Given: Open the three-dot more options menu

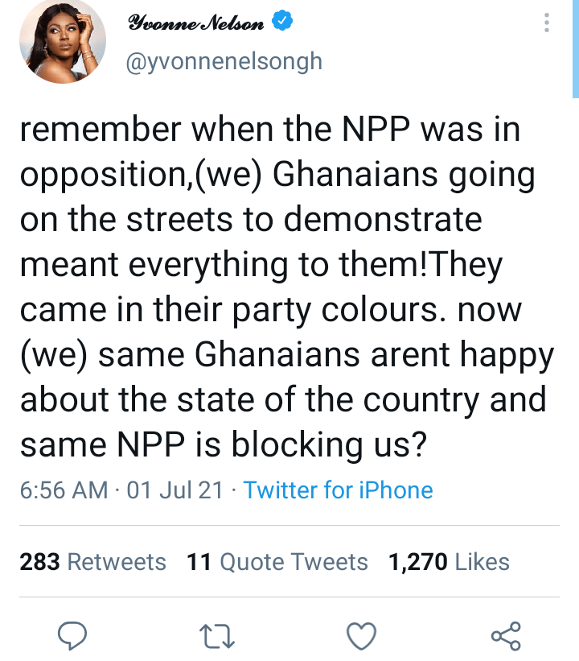Looking at the screenshot, I should point(547,23).
